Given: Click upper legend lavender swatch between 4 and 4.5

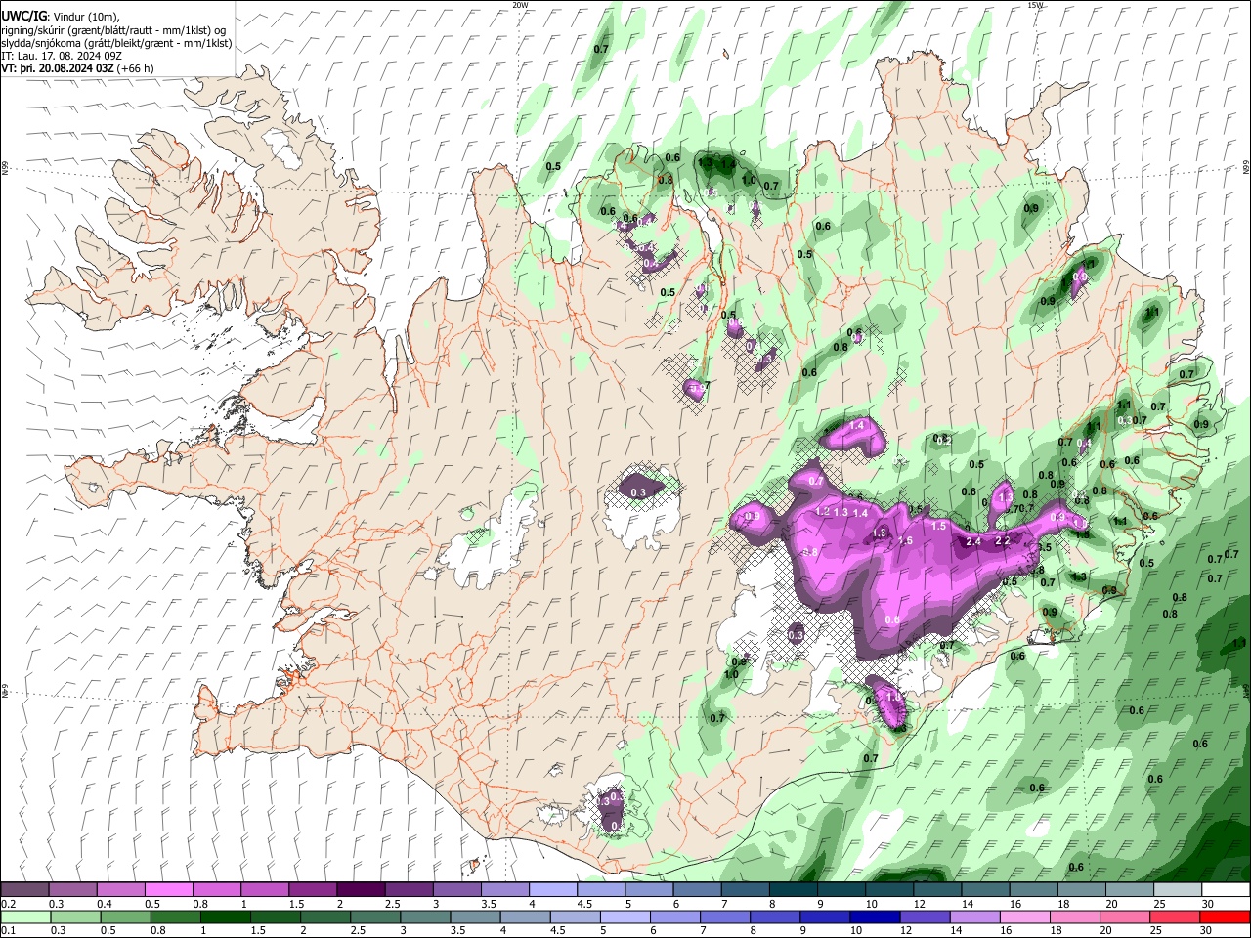Looking at the screenshot, I should tap(553, 890).
